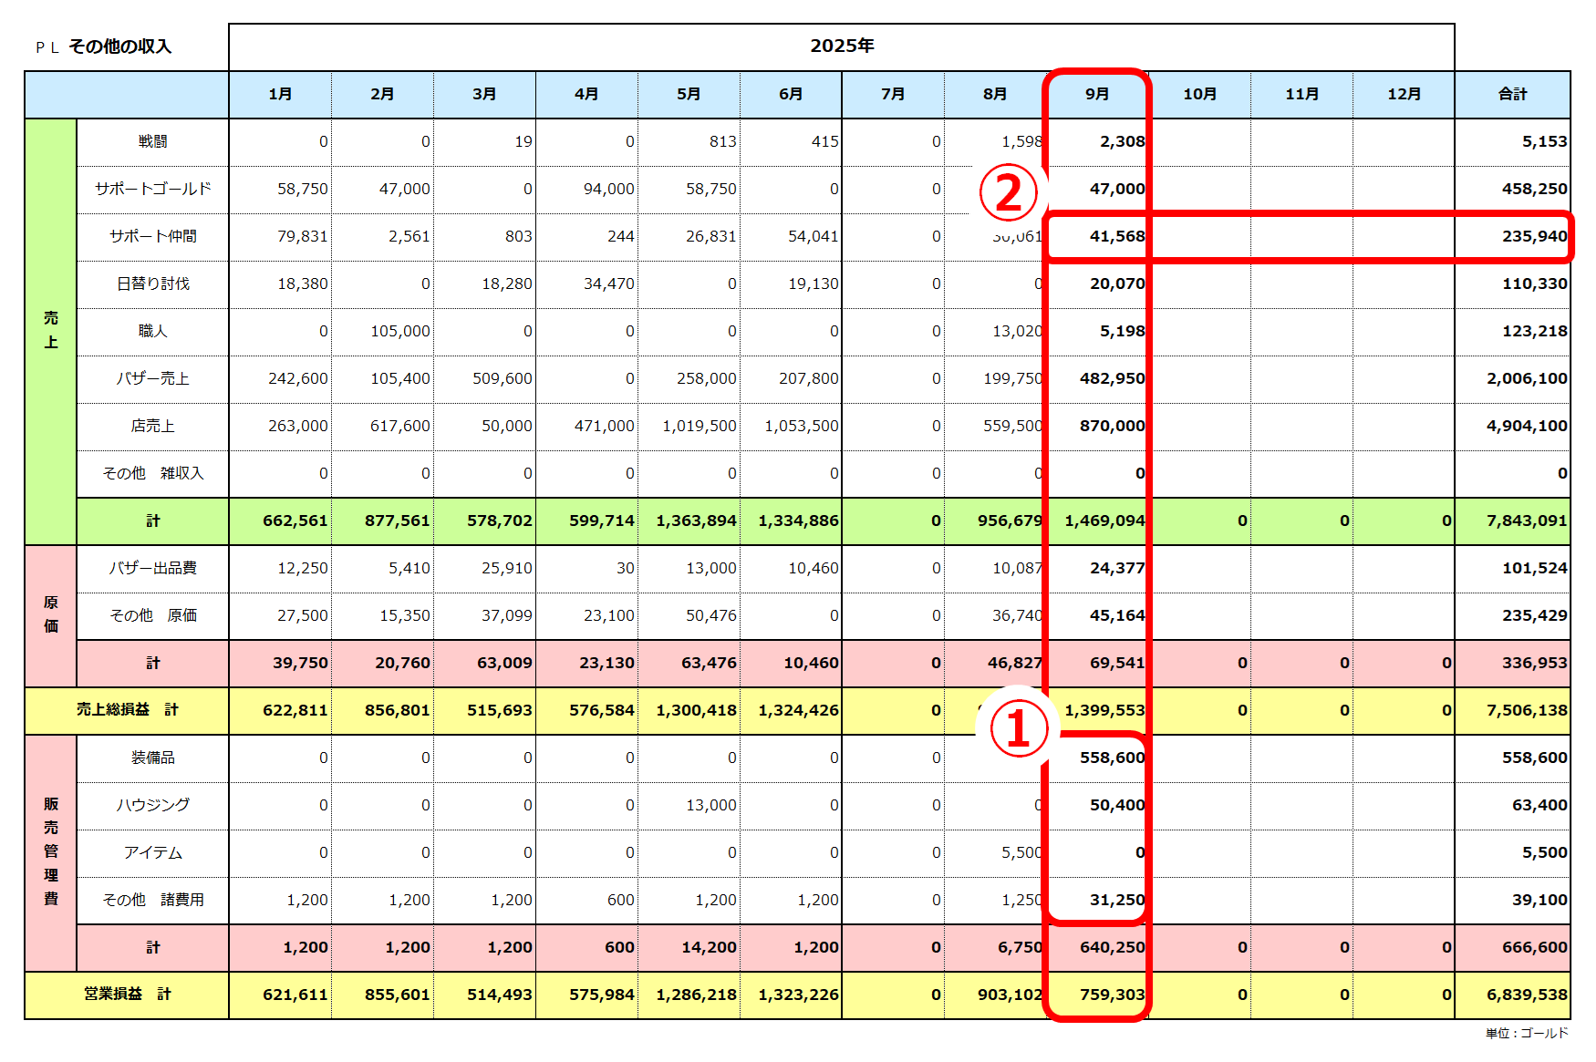Select the 9月 column header
Image resolution: width=1596 pixels, height=1062 pixels.
coord(1097,94)
